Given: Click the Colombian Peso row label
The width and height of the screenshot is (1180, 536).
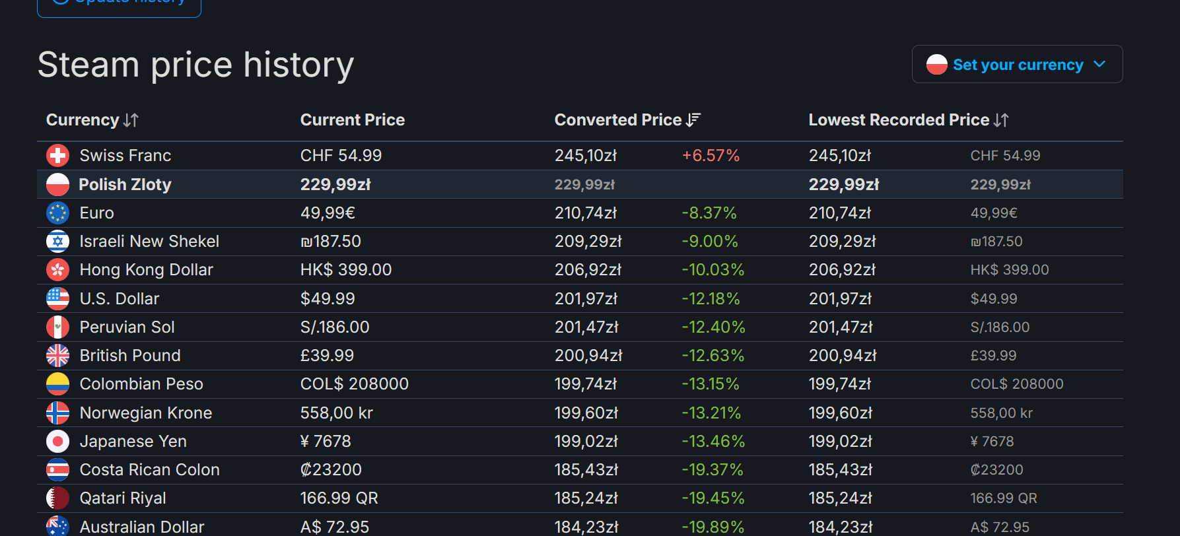Looking at the screenshot, I should (141, 384).
